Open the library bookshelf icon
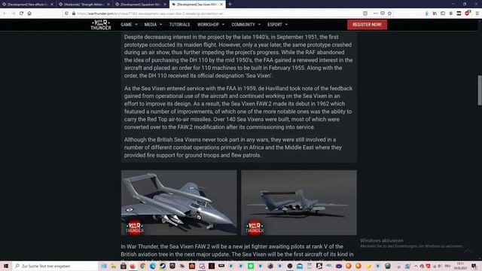Screen dimensions: 482x271 point(435,14)
